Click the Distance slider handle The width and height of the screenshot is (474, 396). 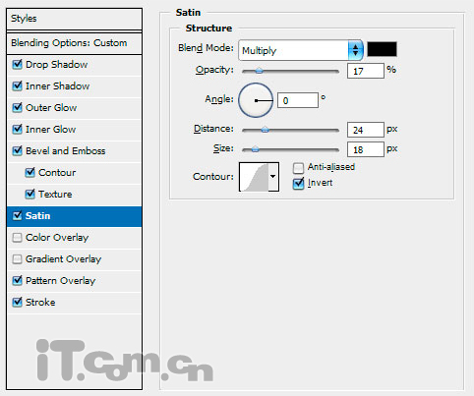265,130
